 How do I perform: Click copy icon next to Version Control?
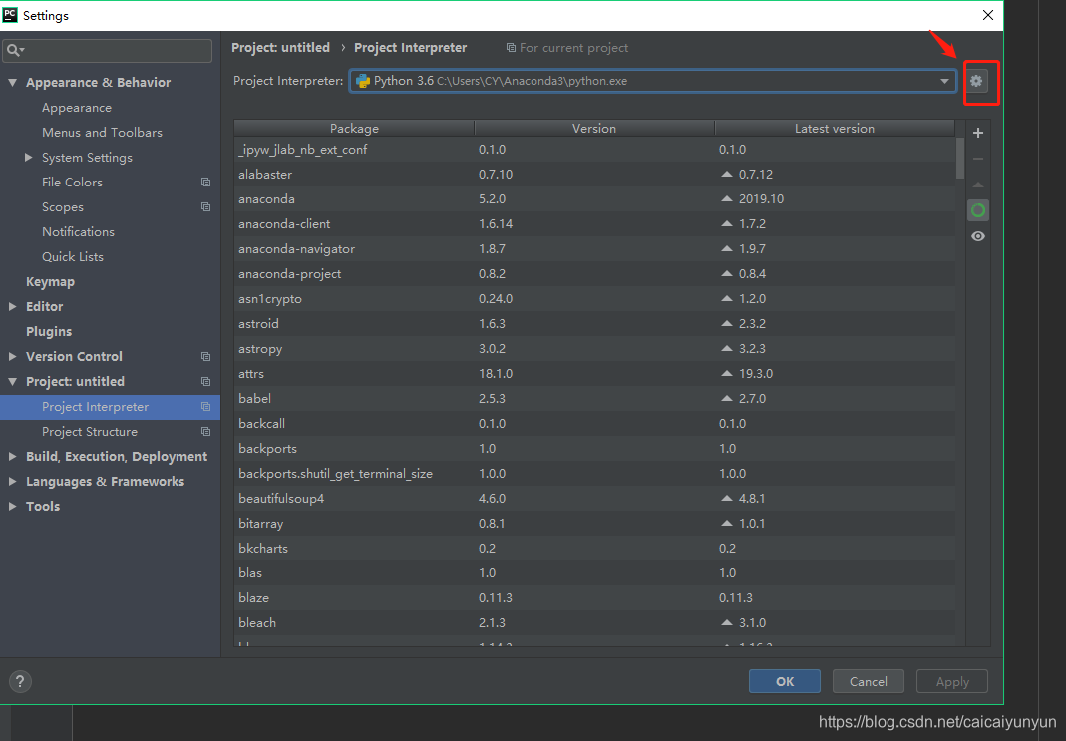click(206, 357)
